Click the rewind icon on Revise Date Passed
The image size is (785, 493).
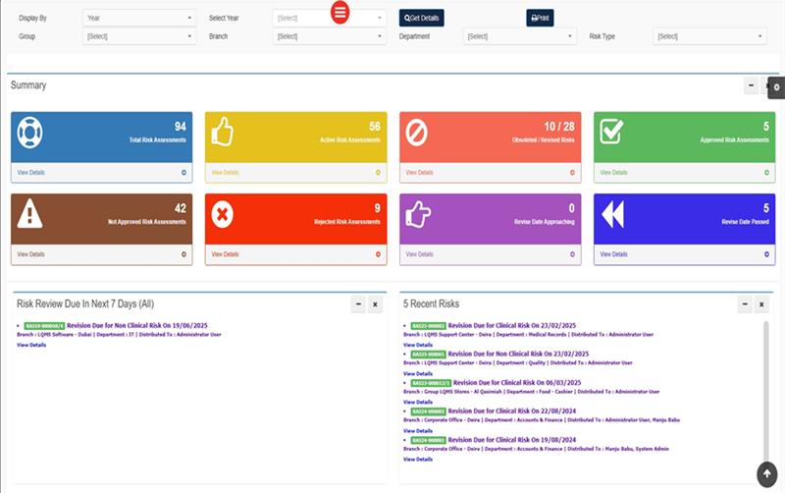click(612, 214)
